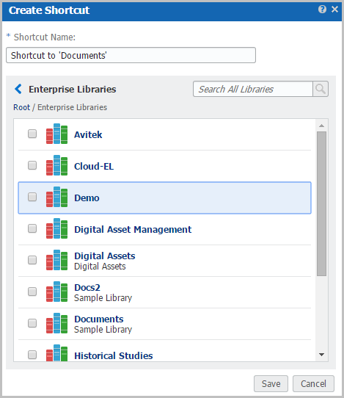Open the Demo library

(87, 198)
